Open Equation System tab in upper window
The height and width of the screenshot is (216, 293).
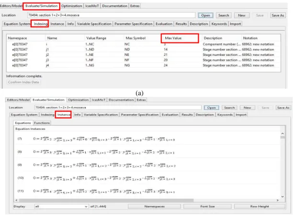[x=17, y=24]
